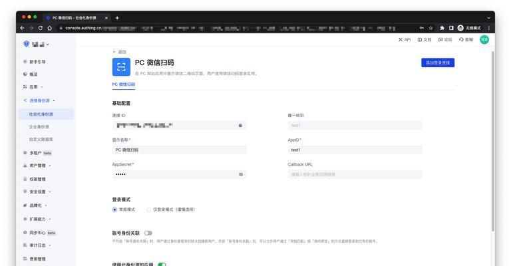Open browser extensions puzzle icon

442,28
